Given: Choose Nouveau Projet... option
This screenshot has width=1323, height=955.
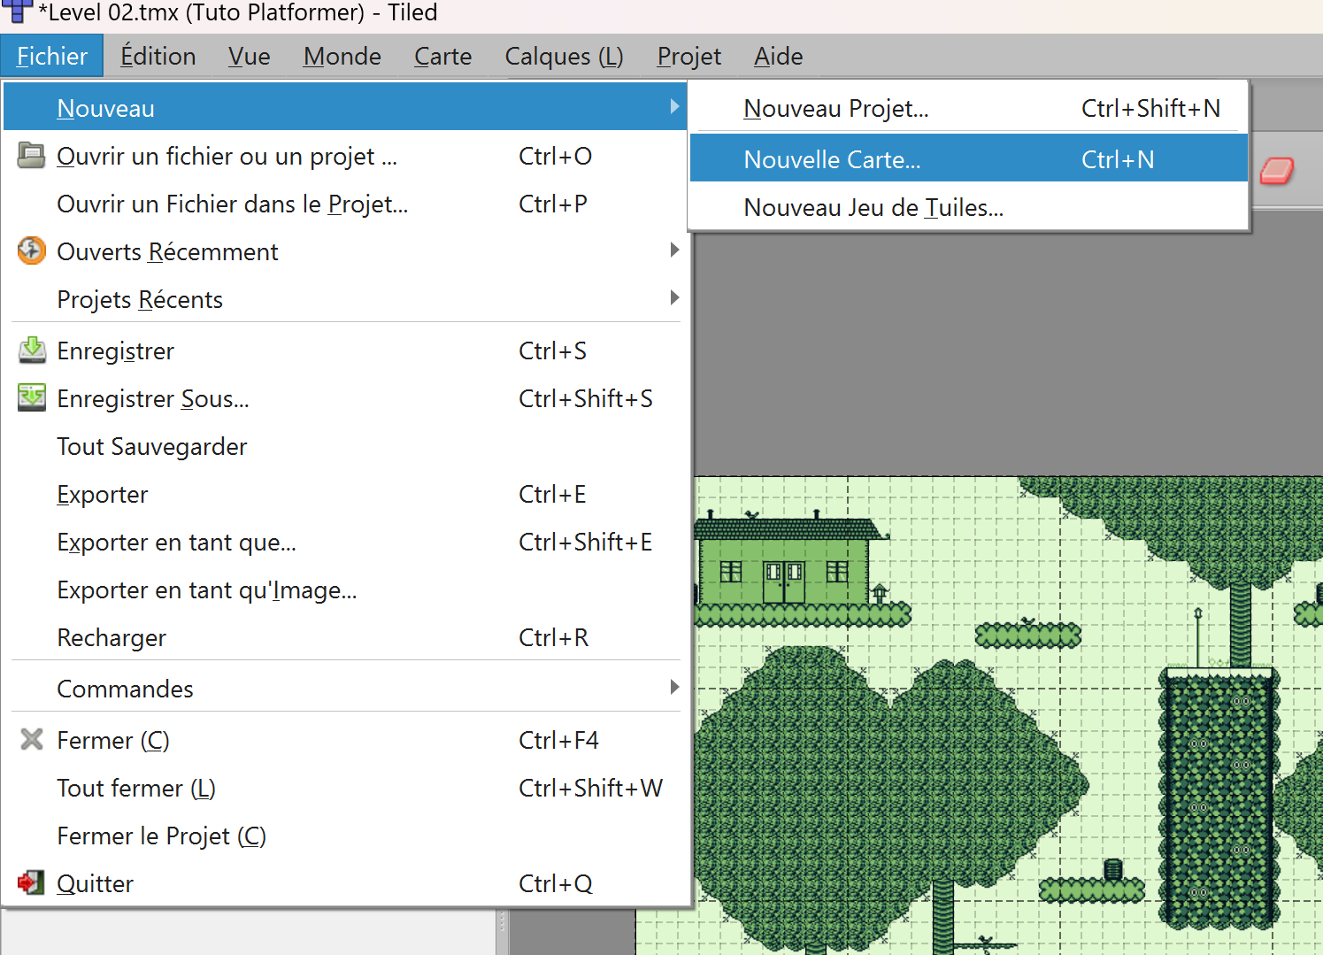Looking at the screenshot, I should [835, 108].
